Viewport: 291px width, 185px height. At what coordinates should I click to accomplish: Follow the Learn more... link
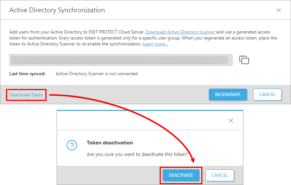click(155, 44)
